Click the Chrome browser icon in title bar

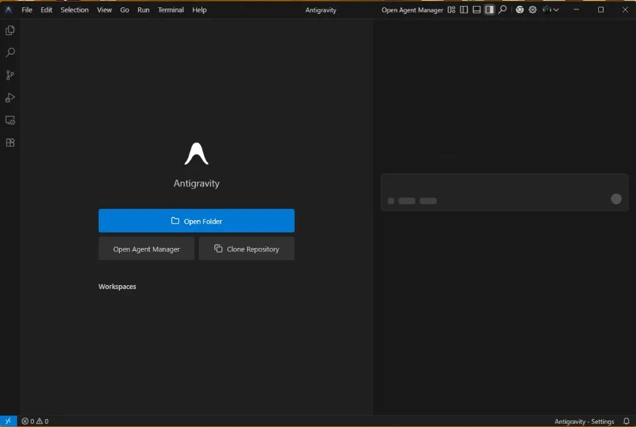click(x=520, y=10)
